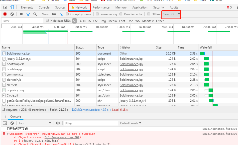Toggle capture screenshots camera icon
The height and width of the screenshot is (145, 238).
tap(21, 14)
